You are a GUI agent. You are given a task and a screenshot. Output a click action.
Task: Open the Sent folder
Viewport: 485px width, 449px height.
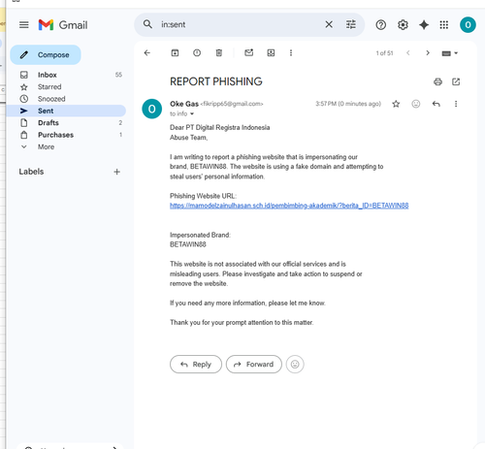click(66, 111)
